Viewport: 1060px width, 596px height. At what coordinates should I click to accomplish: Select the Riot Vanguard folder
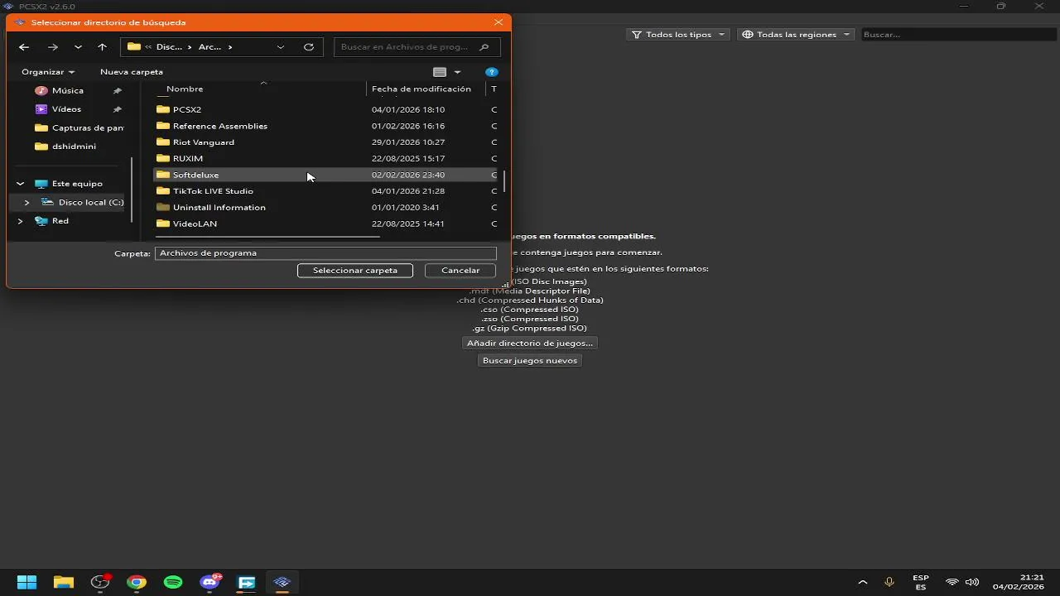[204, 142]
